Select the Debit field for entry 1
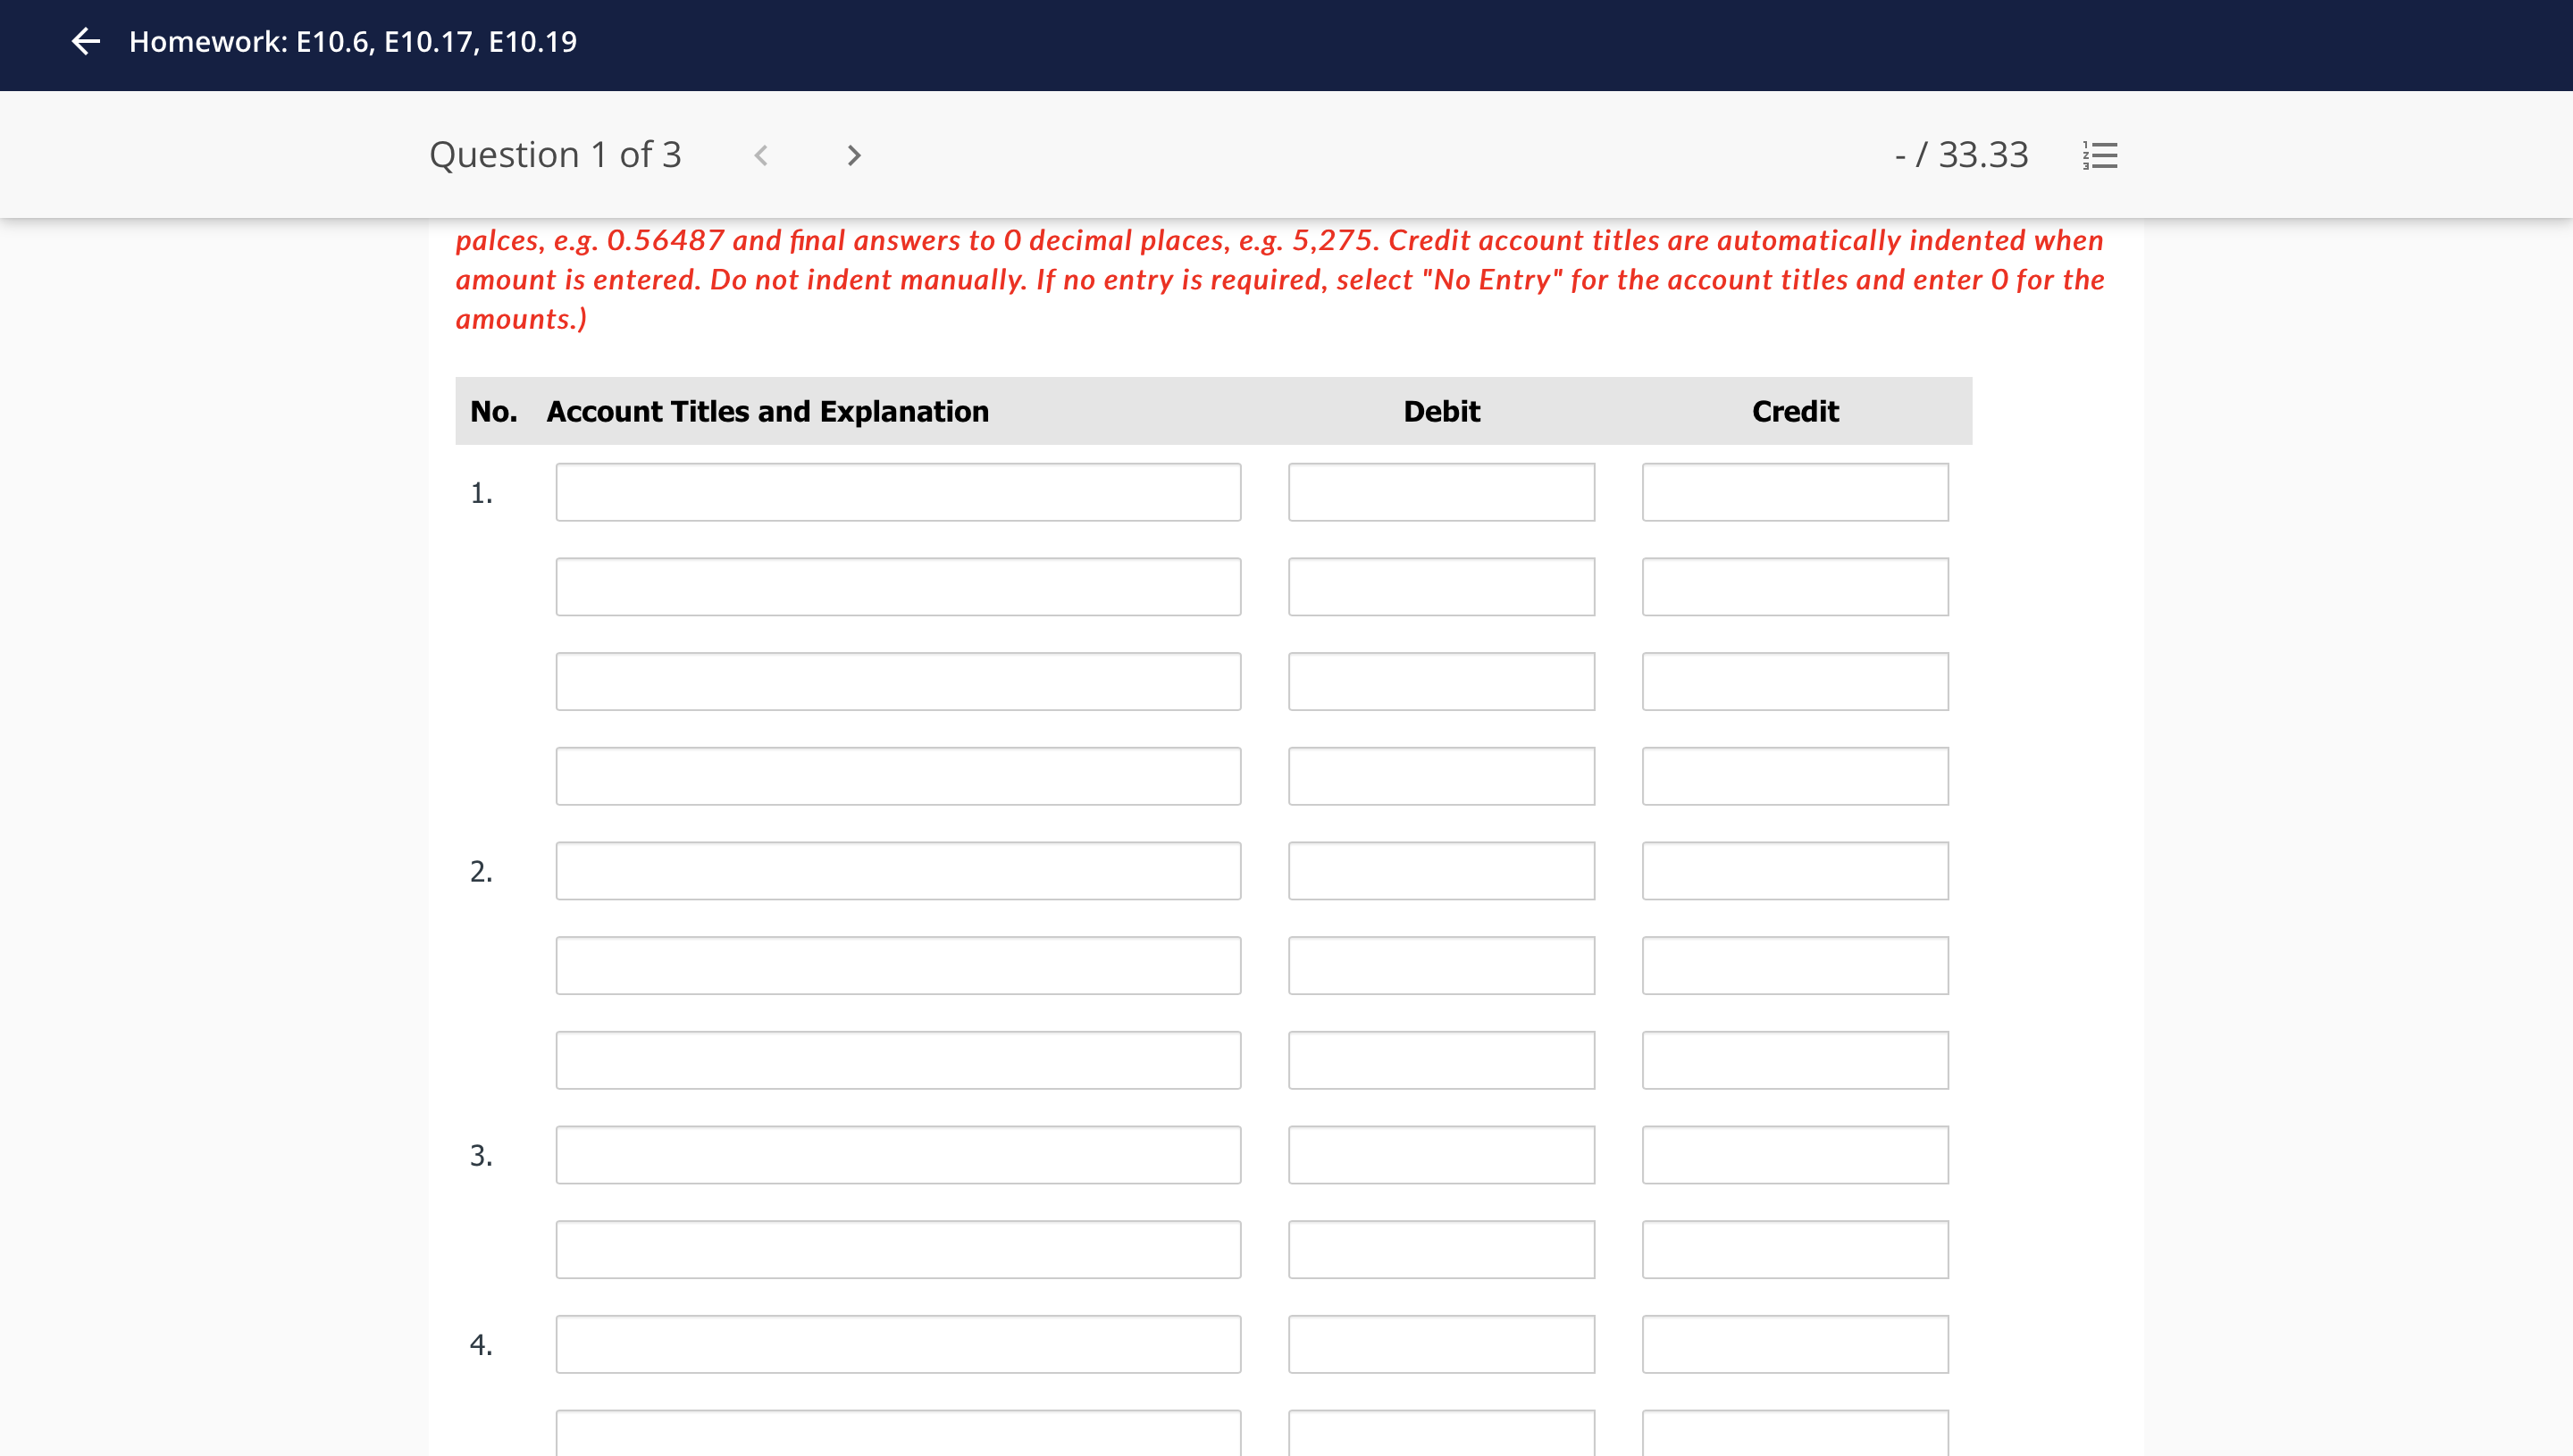This screenshot has height=1456, width=2573. [x=1441, y=491]
